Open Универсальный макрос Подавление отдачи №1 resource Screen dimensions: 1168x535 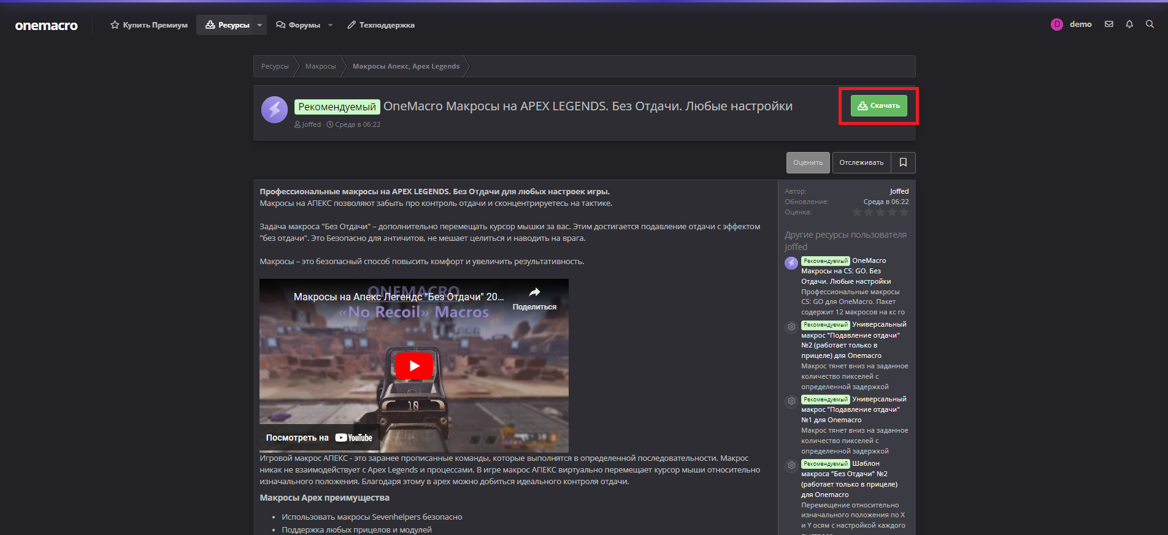tap(854, 409)
